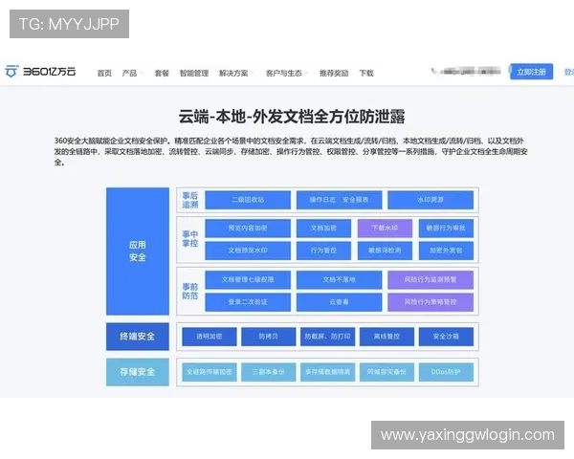Image resolution: width=574 pixels, height=459 pixels.
Task: Expand the 产品 nav dropdown
Action: [132, 74]
